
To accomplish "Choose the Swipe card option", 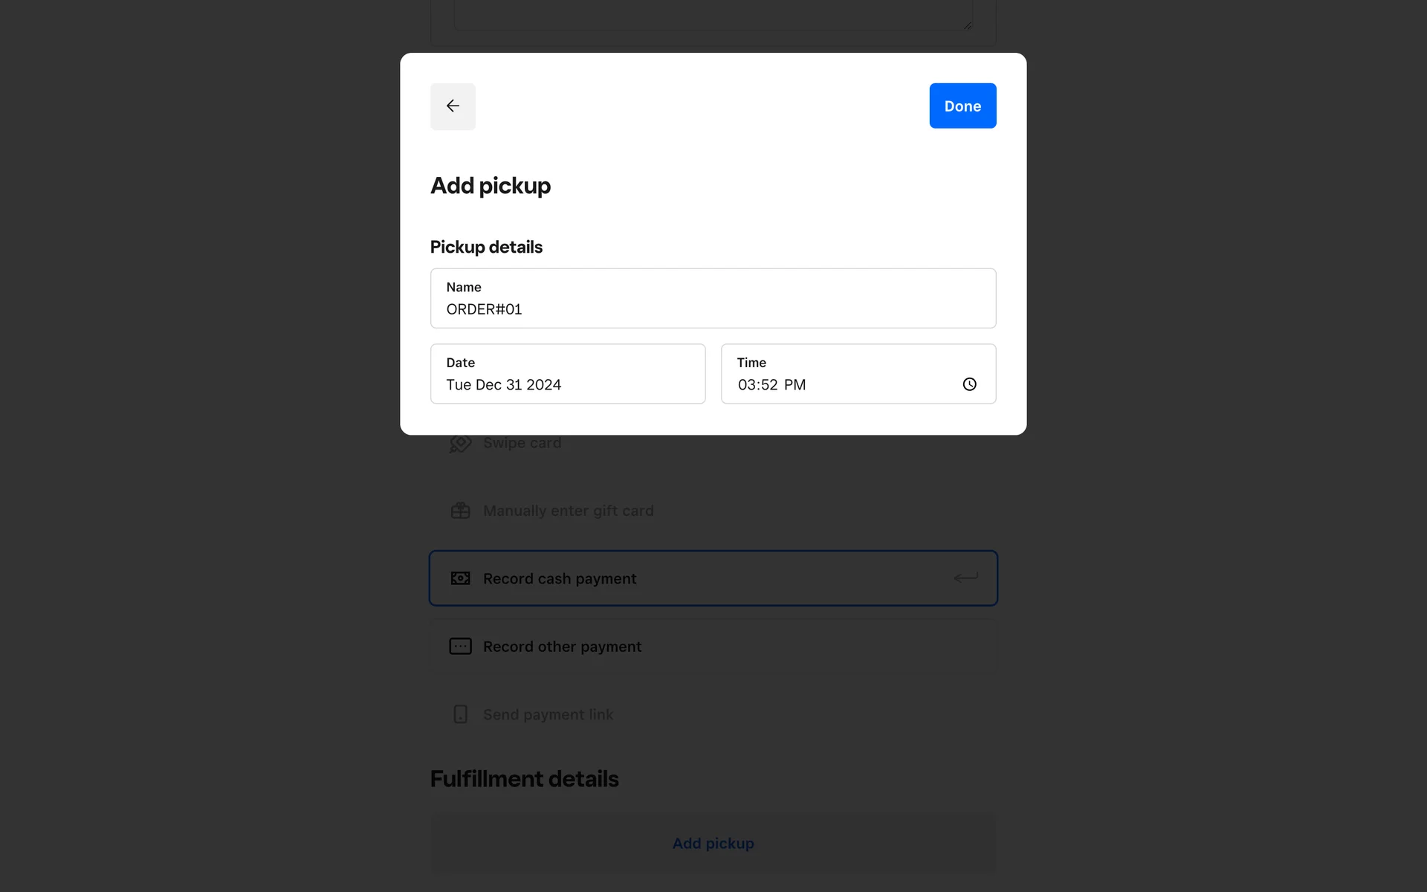I will pos(522,443).
